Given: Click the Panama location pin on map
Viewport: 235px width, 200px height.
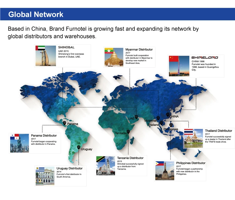Looking at the screenshot, I should 65,123.
